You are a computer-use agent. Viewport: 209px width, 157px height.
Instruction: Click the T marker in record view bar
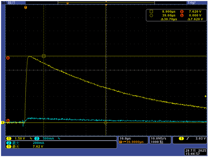[x=67, y=3]
